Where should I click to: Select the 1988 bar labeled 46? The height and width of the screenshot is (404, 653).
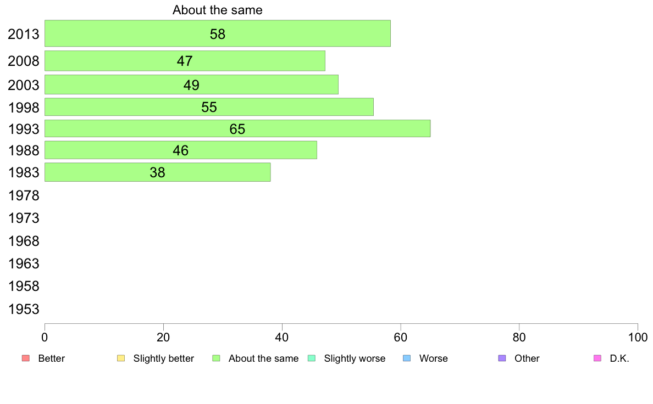[x=181, y=150]
